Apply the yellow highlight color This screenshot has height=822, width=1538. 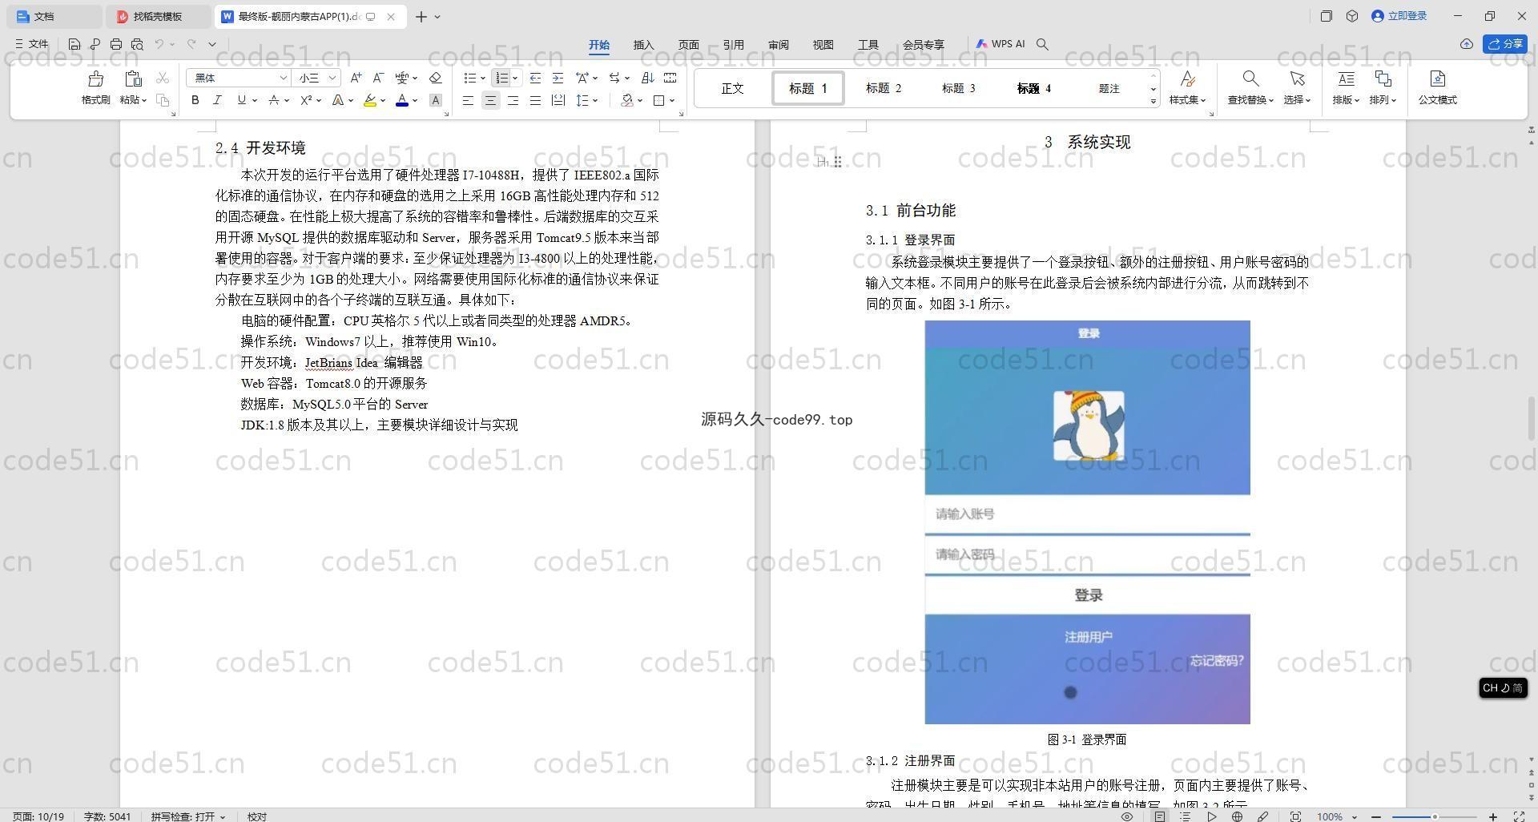pyautogui.click(x=369, y=100)
